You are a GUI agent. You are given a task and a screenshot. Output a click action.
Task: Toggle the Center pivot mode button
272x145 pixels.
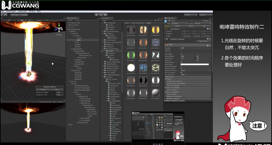15,15
